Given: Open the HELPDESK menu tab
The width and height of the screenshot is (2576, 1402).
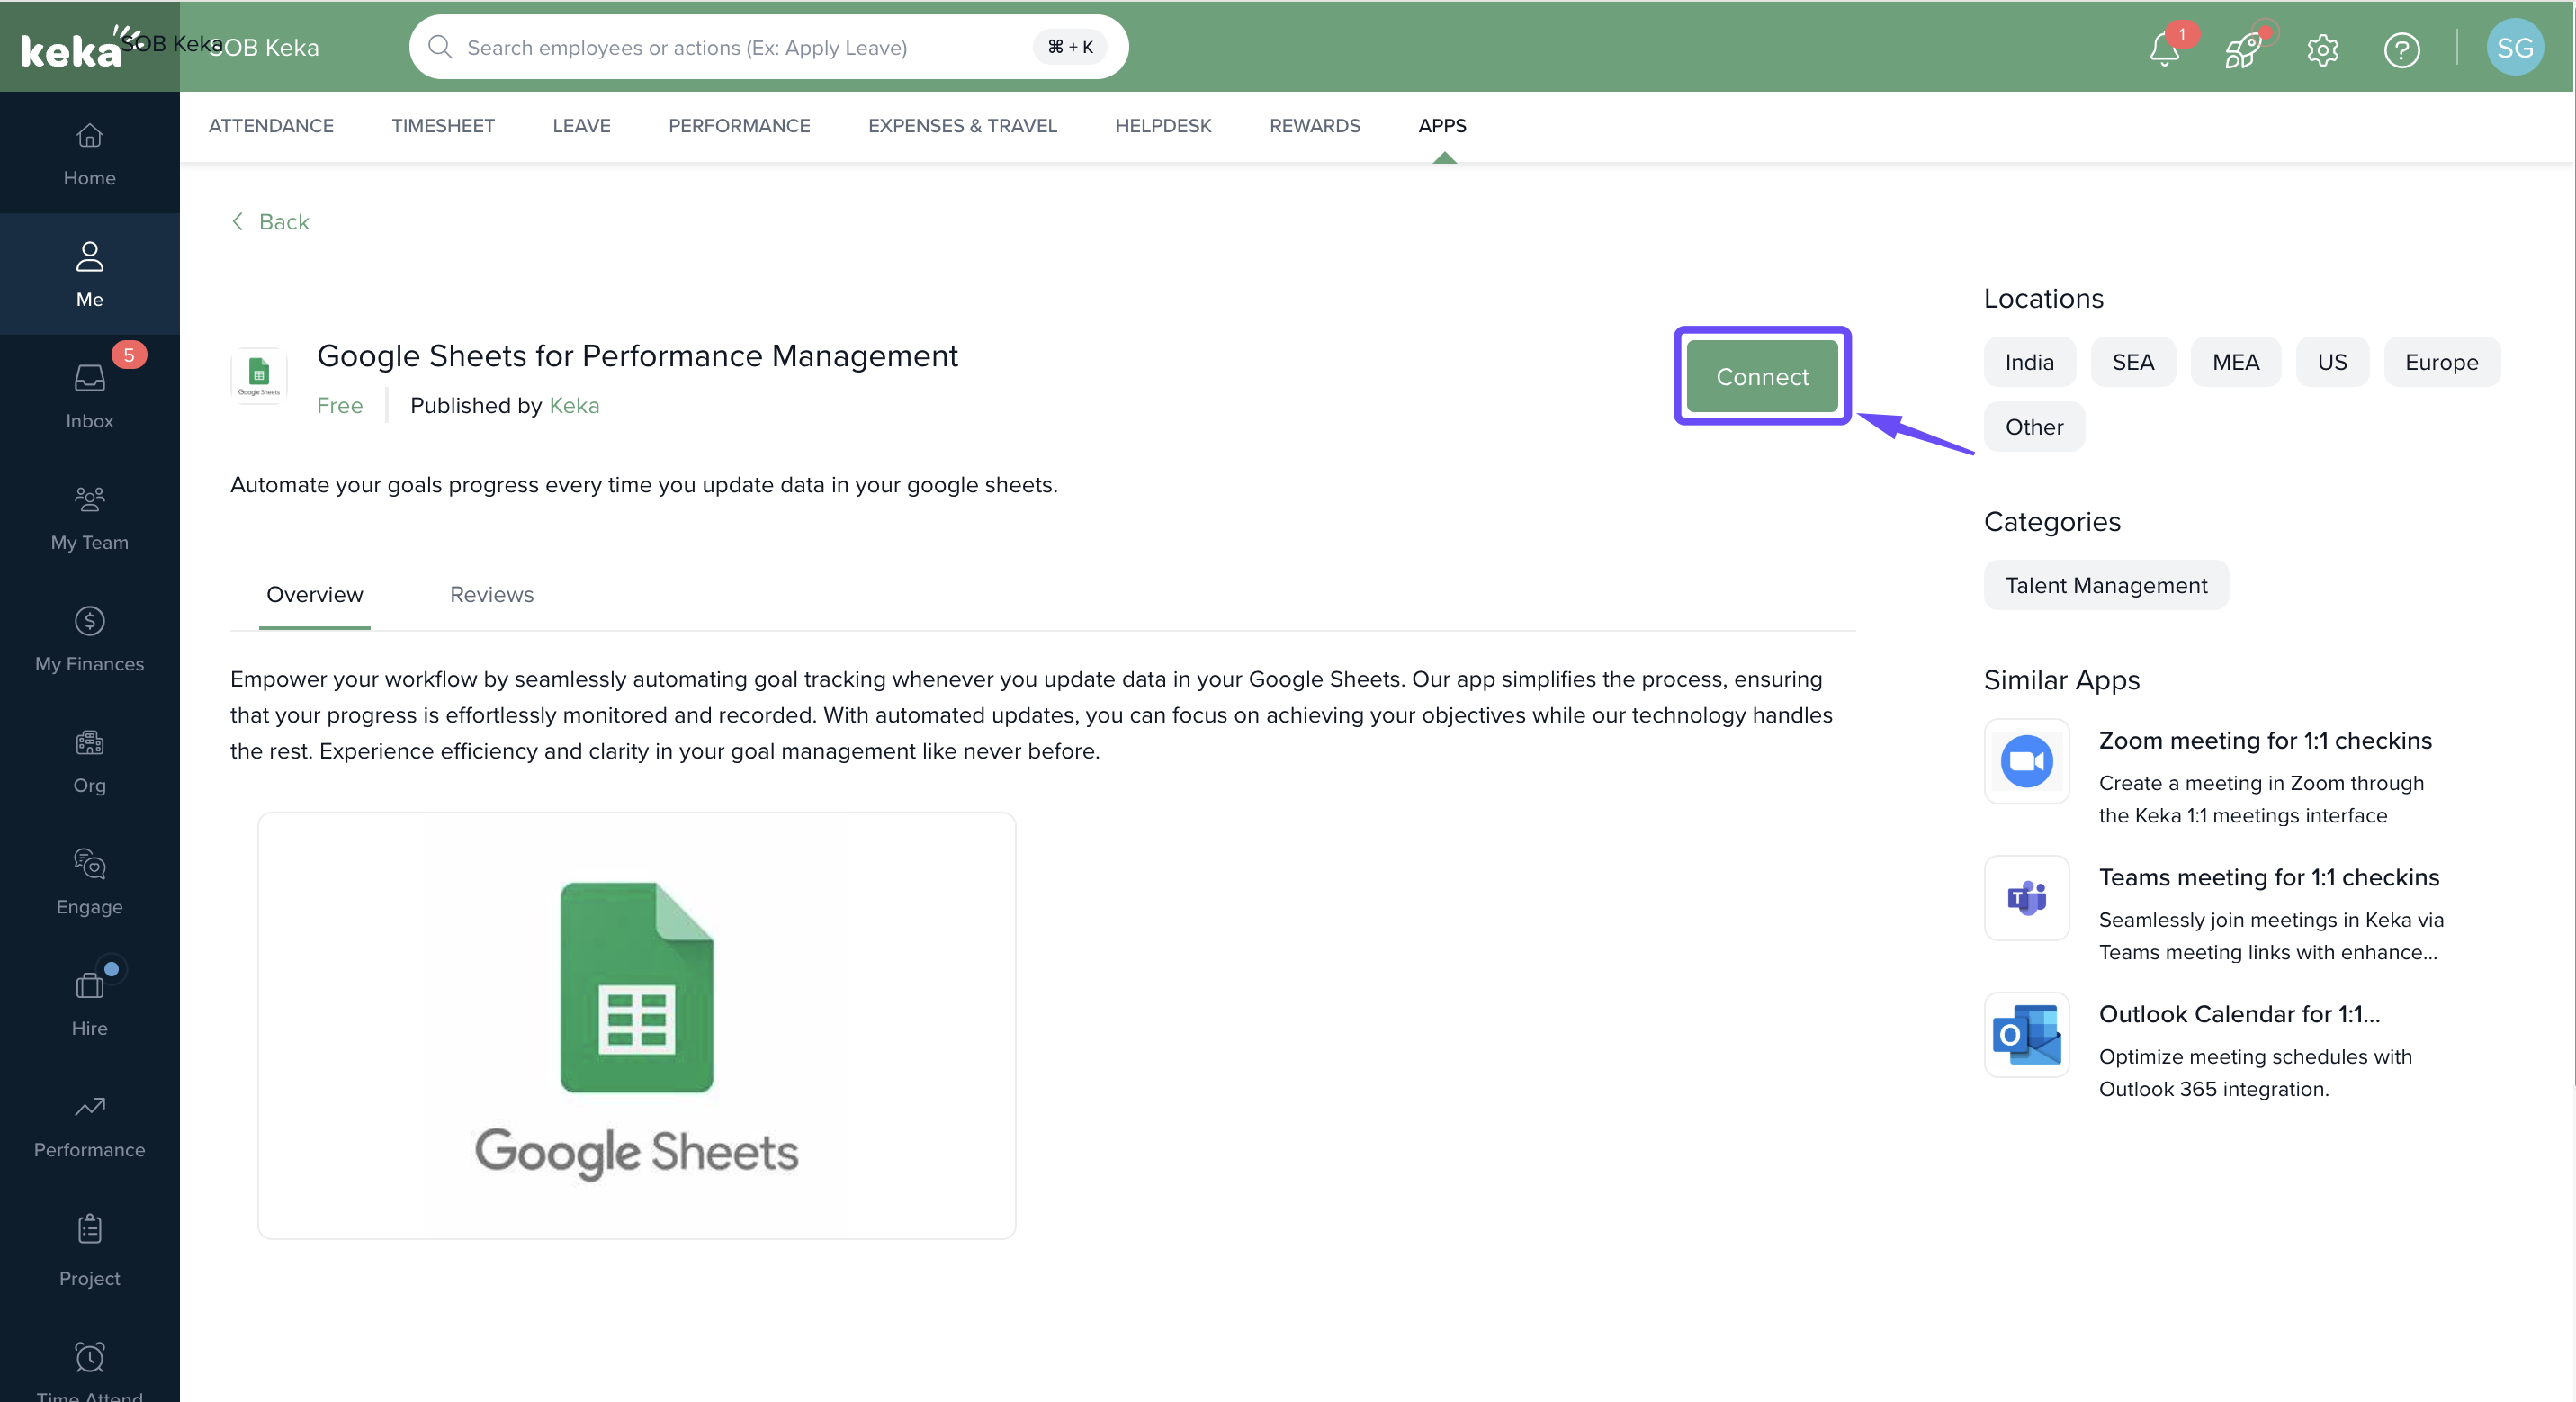Looking at the screenshot, I should (x=1162, y=126).
